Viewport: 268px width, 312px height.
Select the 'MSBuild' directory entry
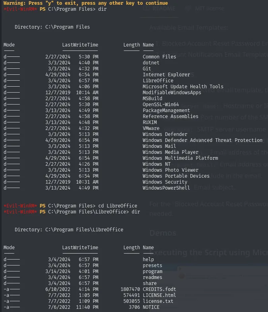(152, 99)
